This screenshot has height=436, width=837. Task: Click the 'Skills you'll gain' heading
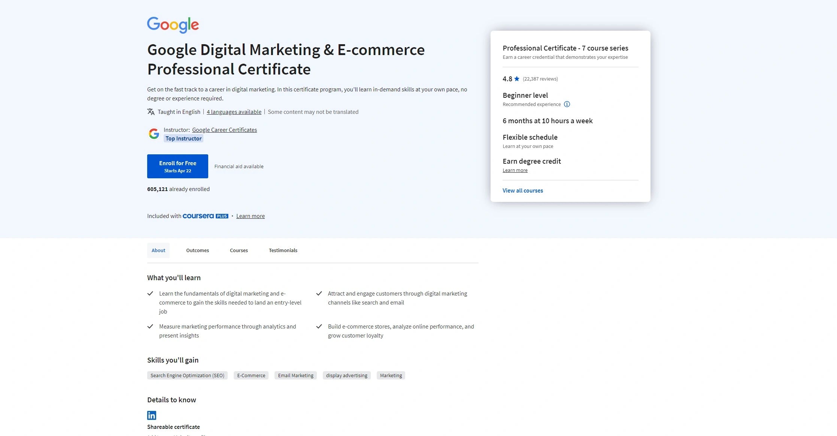173,360
